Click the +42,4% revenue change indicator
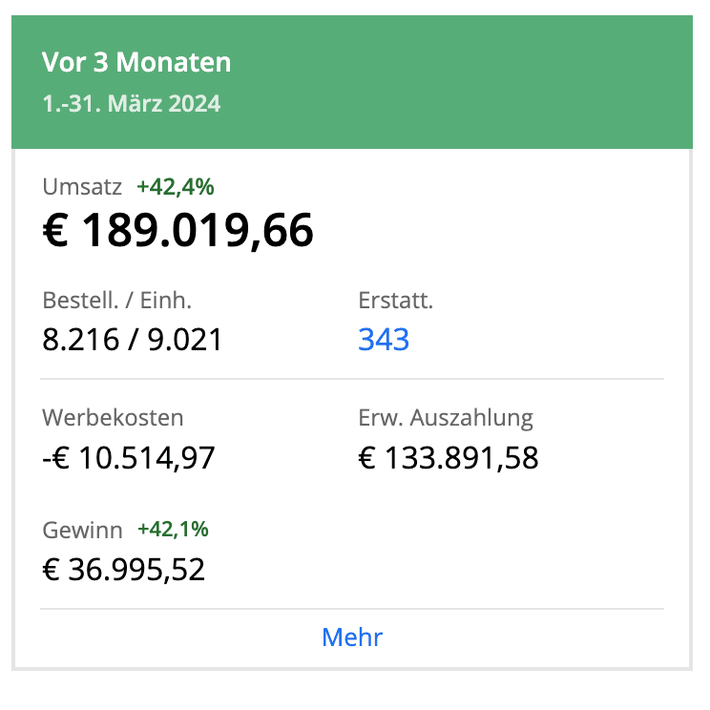This screenshot has height=710, width=710. [175, 187]
